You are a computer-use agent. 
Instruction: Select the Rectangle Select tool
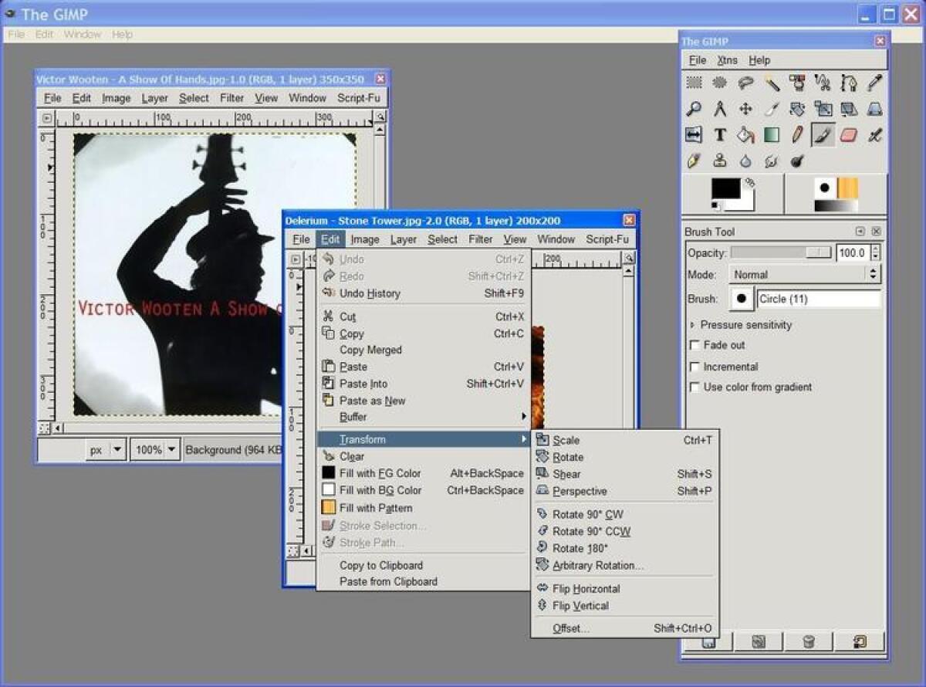coord(693,83)
